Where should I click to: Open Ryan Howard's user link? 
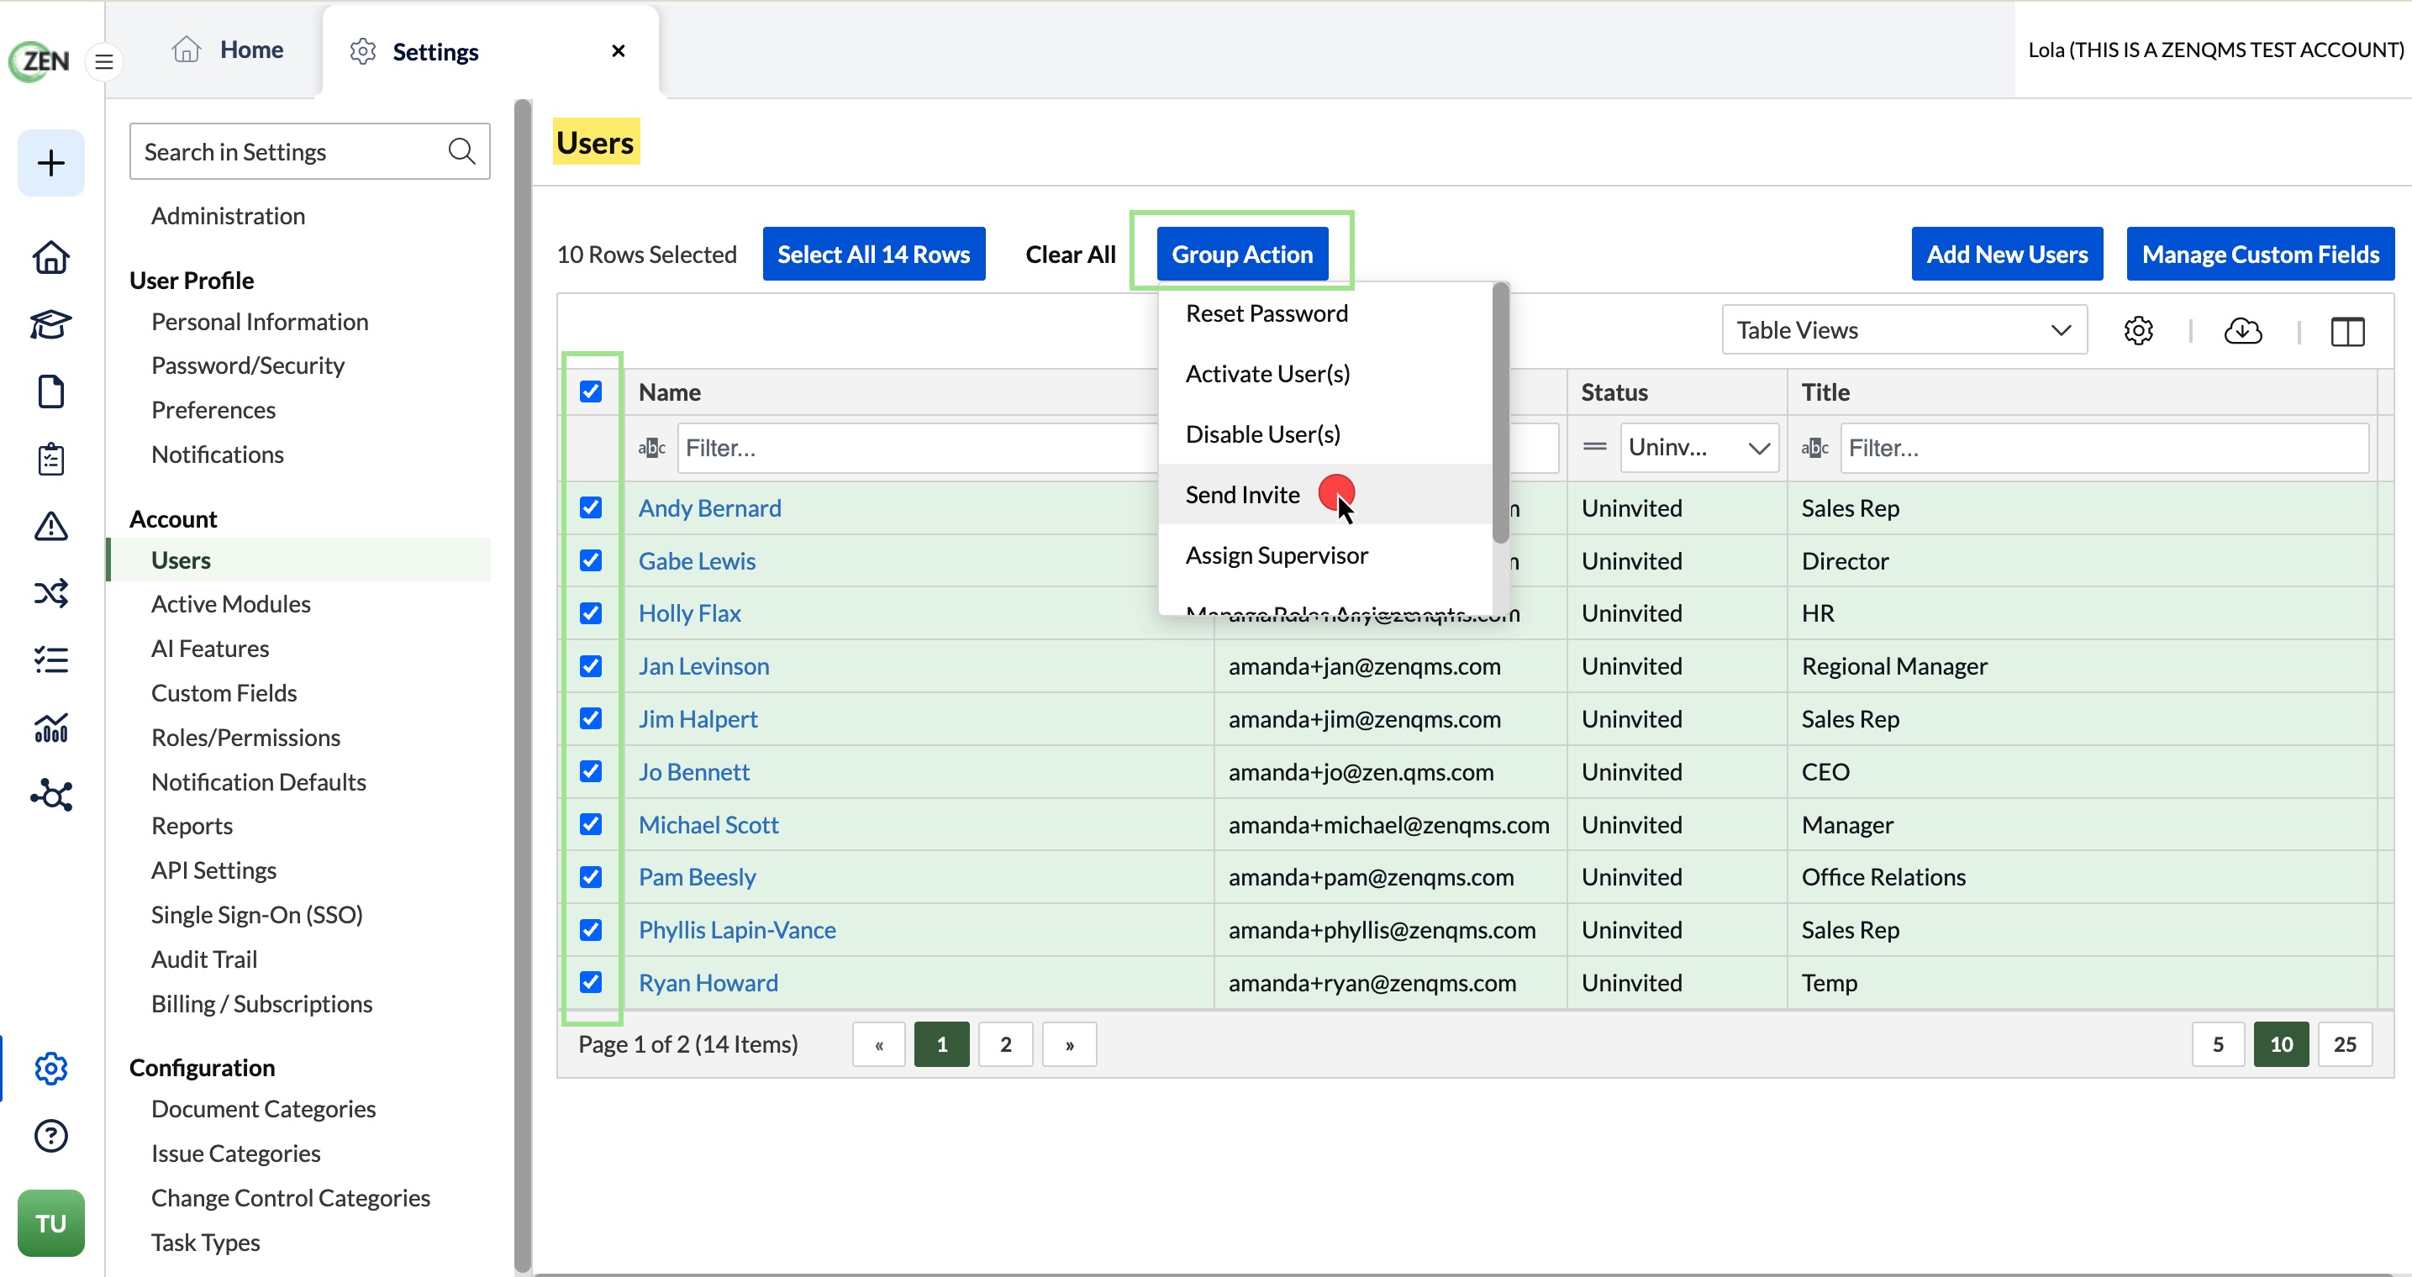708,982
